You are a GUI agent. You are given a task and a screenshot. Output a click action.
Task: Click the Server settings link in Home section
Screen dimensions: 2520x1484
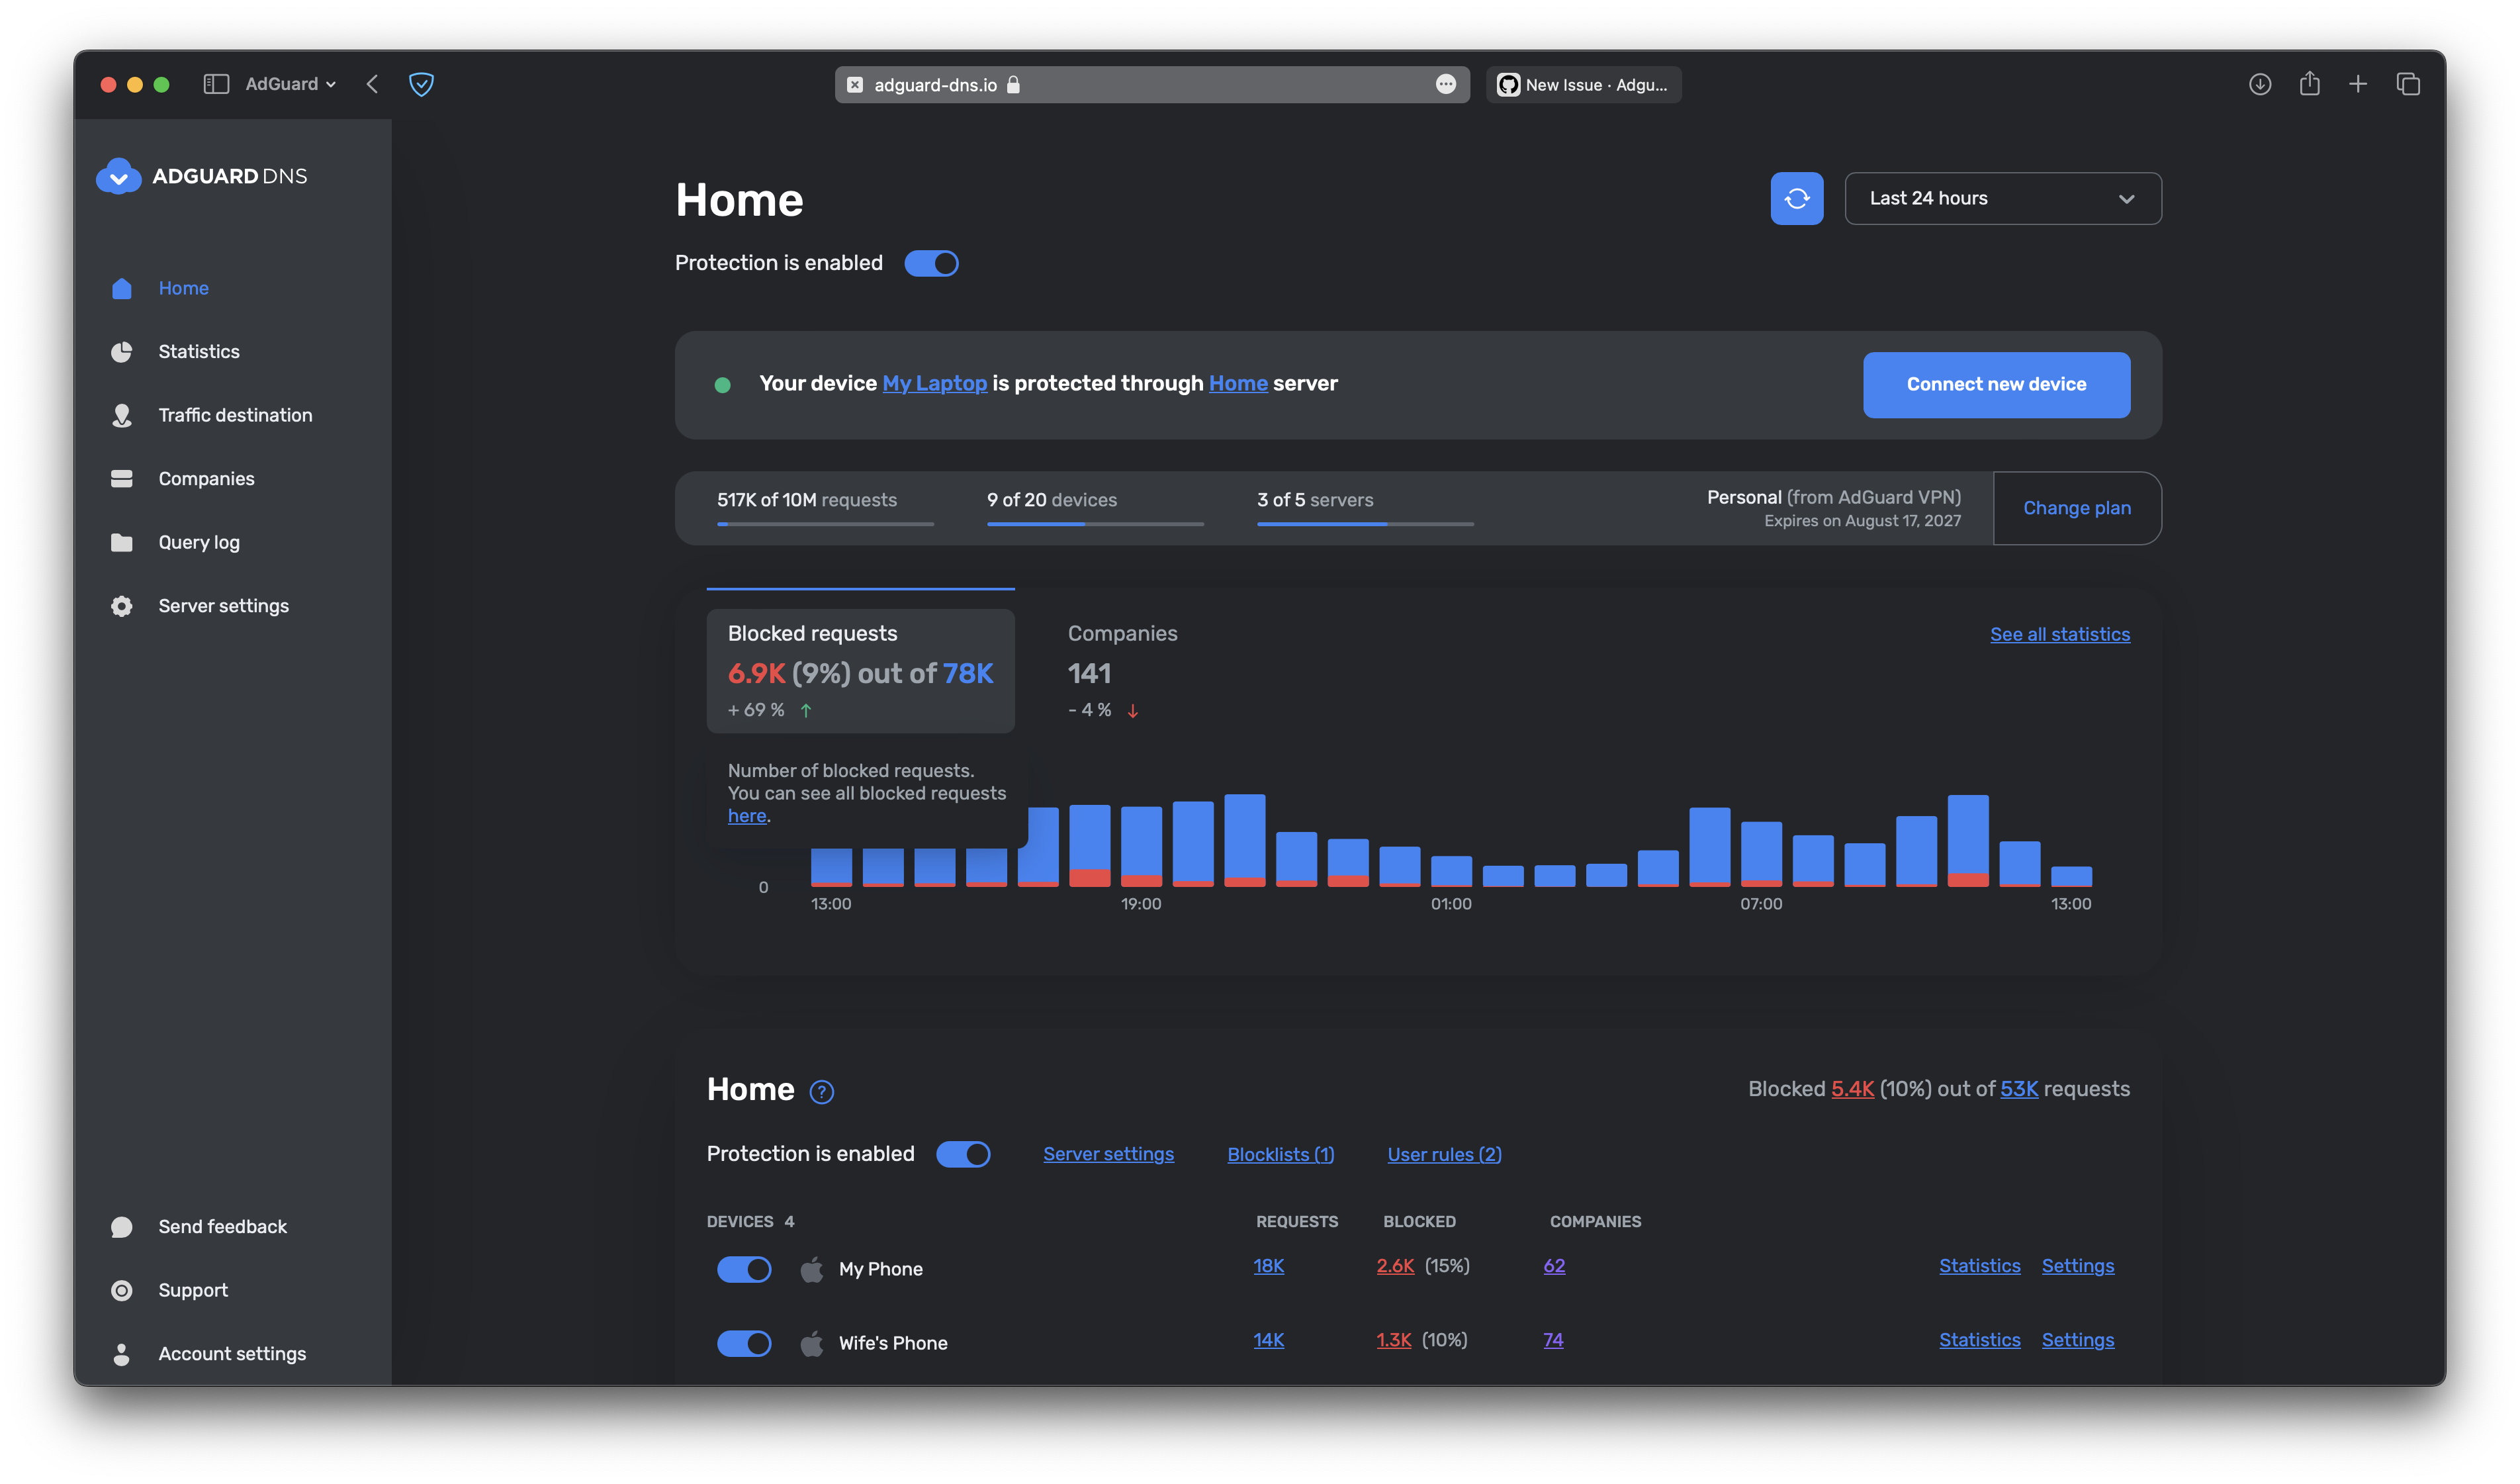click(1108, 1154)
